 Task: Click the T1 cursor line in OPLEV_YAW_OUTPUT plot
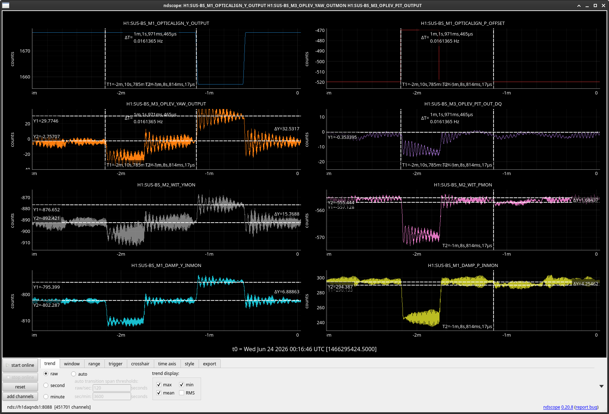coord(105,139)
